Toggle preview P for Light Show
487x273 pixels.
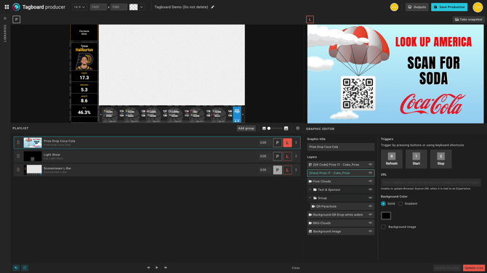(x=278, y=156)
